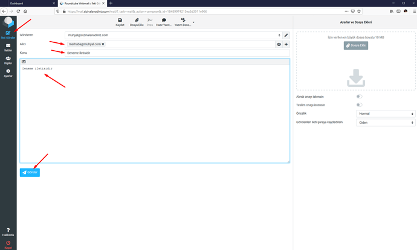The width and height of the screenshot is (417, 250).
Task: Open sent-folder Giden dropdown
Action: click(386, 123)
